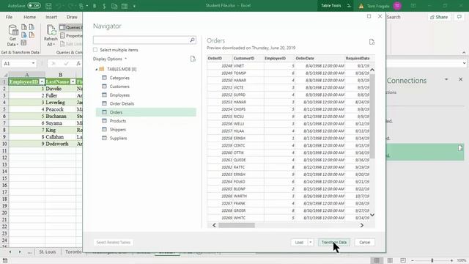Click the Transform Data button

334,242
